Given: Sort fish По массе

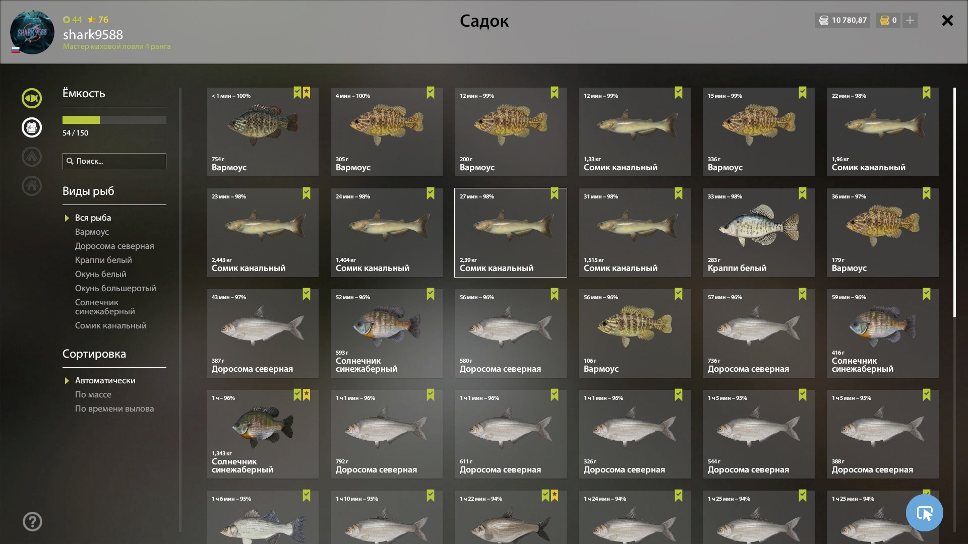Looking at the screenshot, I should (x=93, y=394).
